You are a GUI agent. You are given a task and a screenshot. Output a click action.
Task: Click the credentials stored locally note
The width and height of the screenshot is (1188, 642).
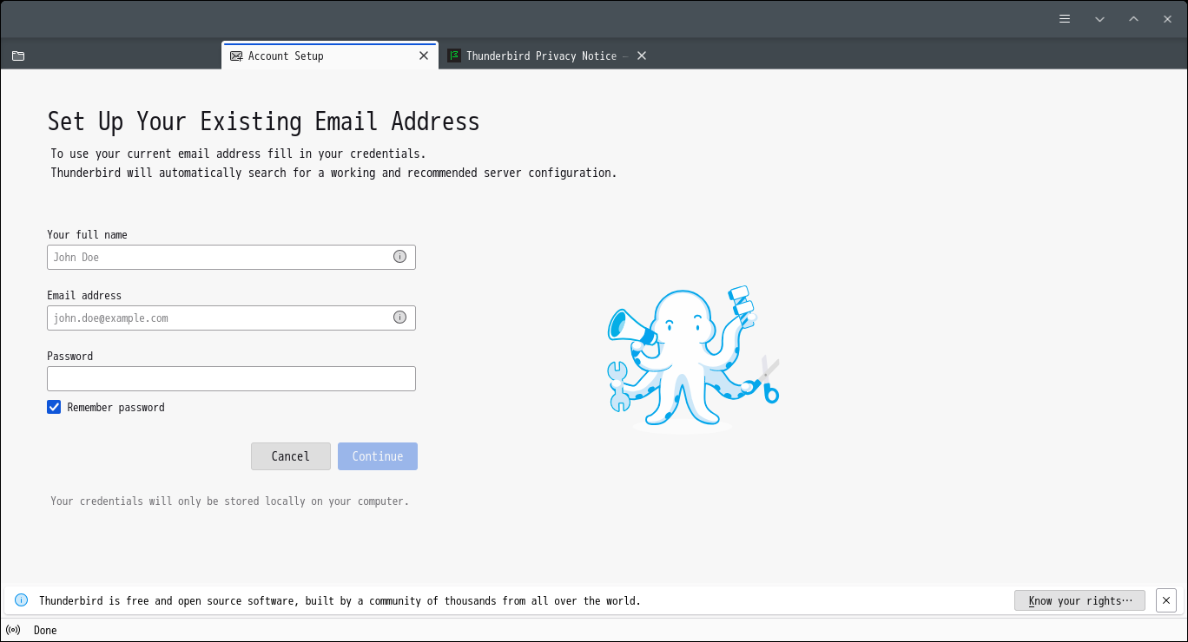pyautogui.click(x=229, y=501)
